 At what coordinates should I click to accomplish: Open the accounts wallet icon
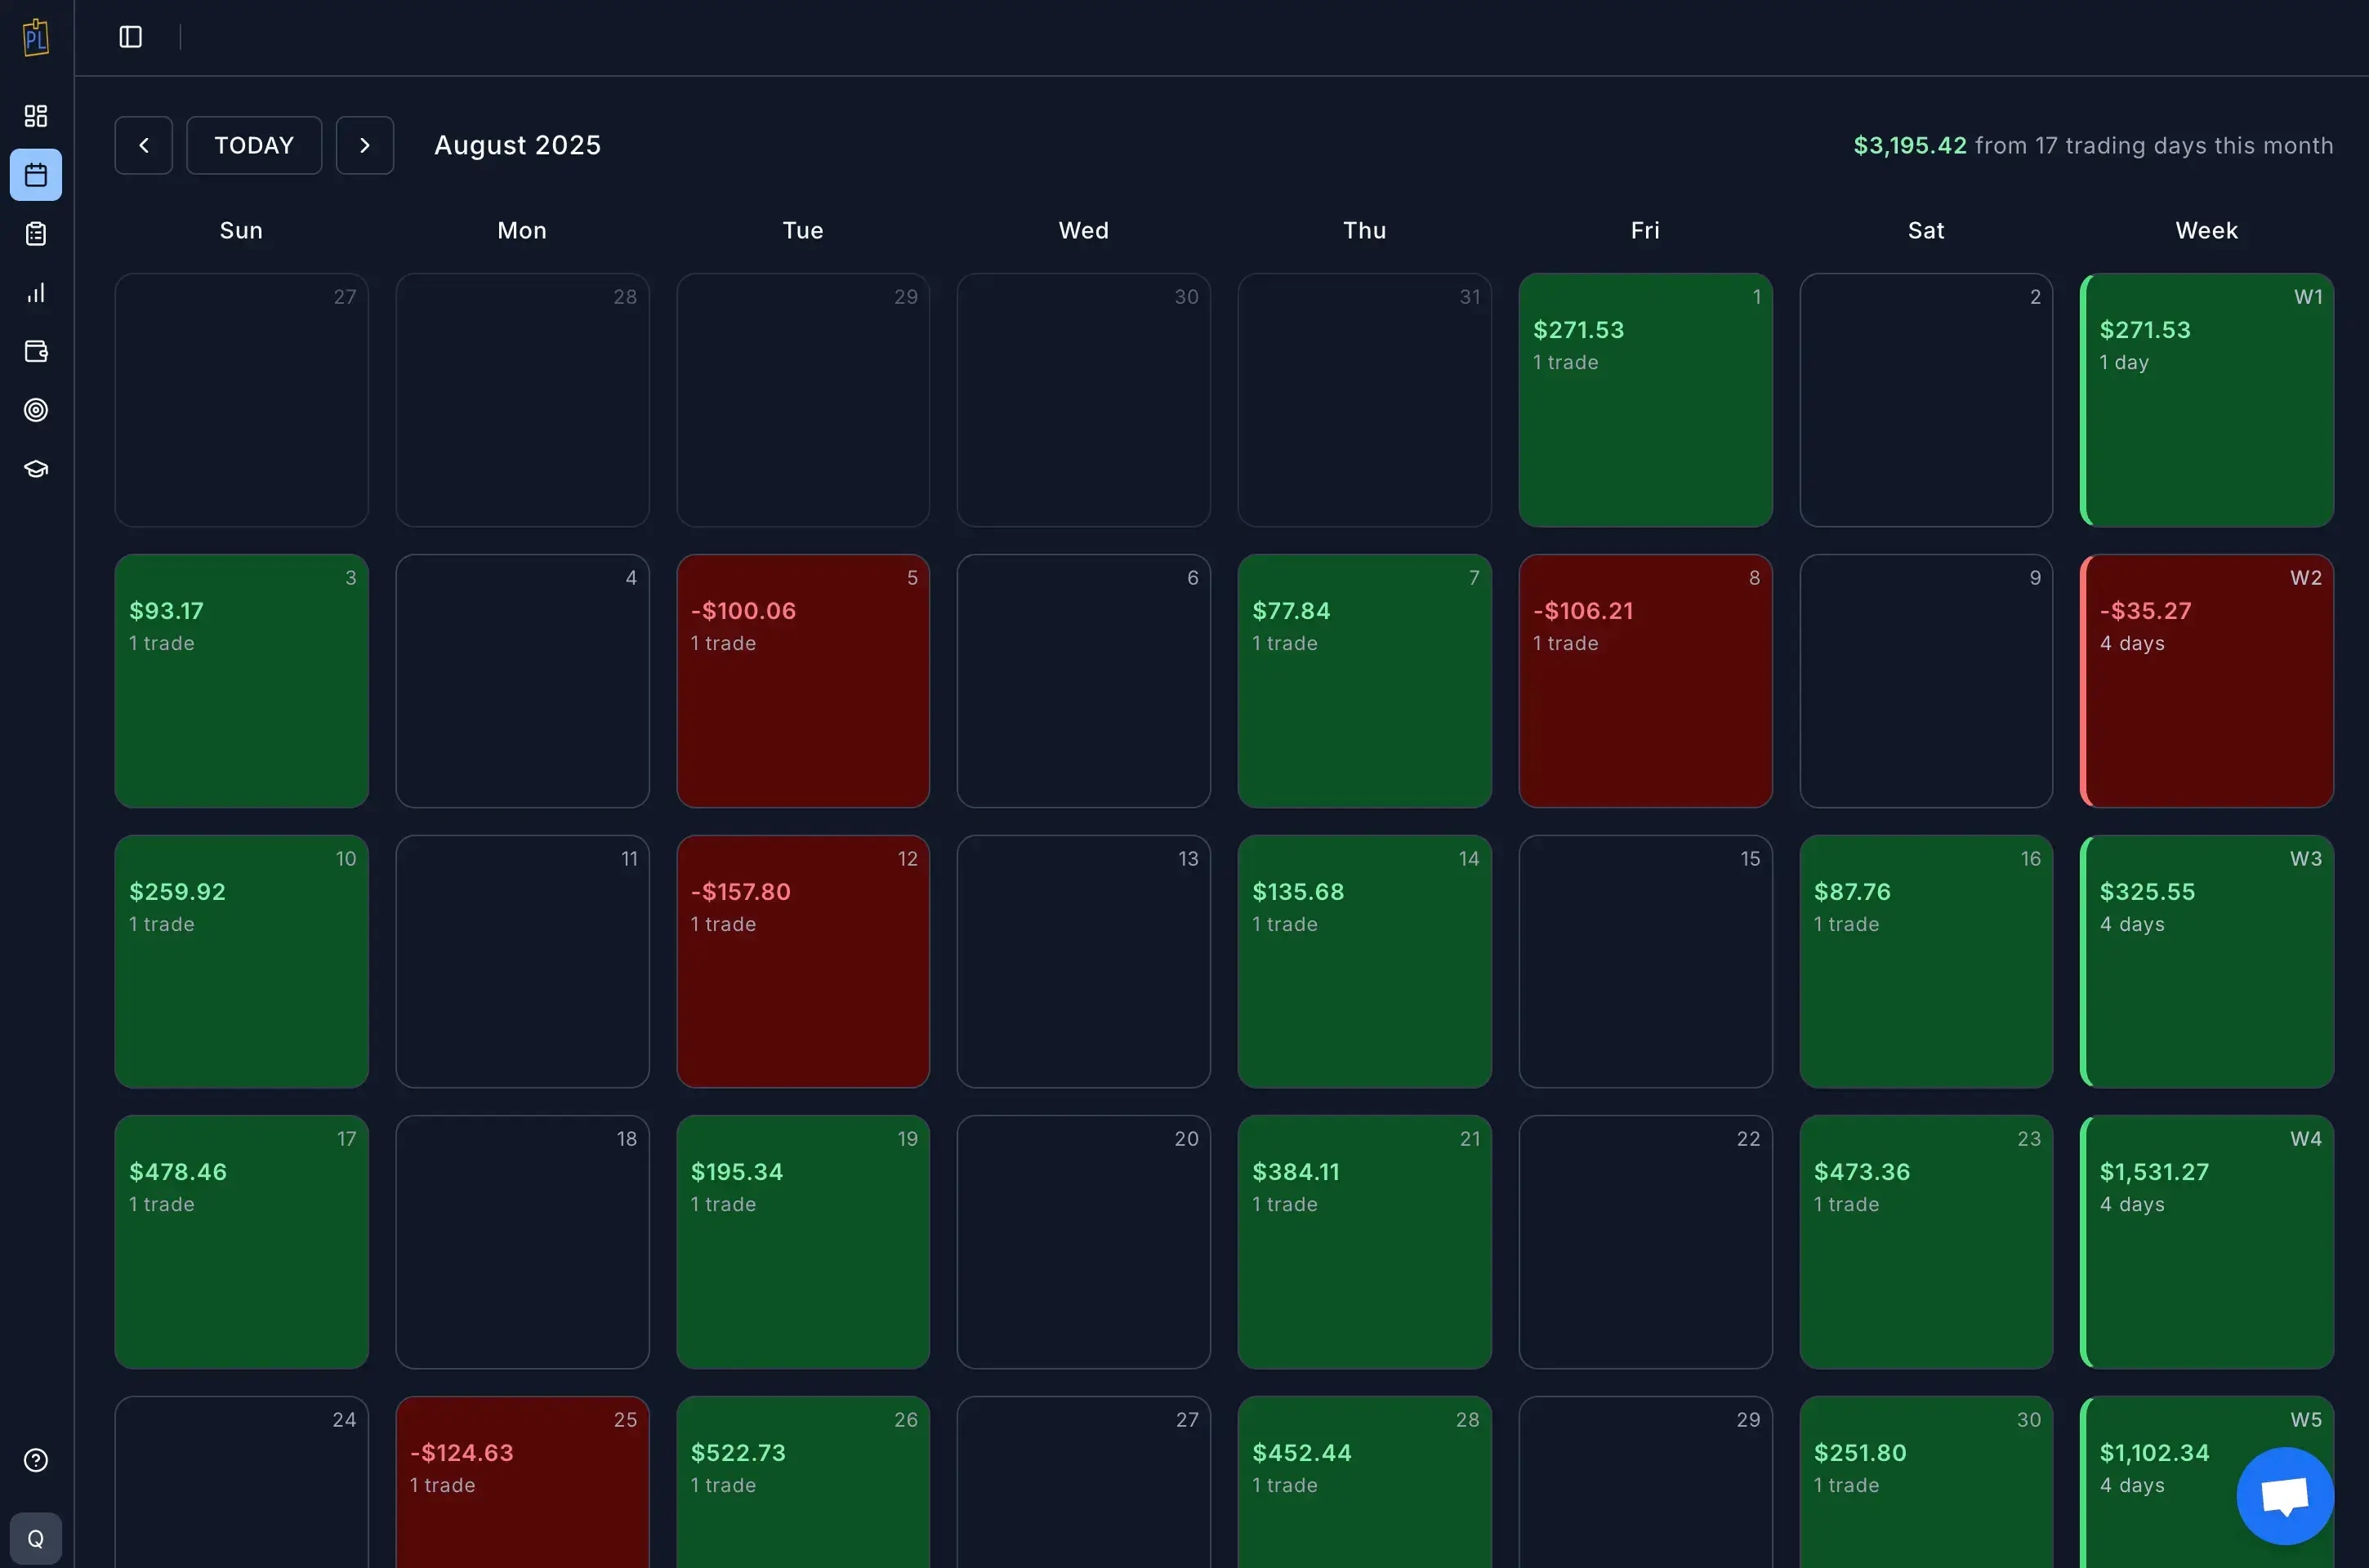(36, 352)
